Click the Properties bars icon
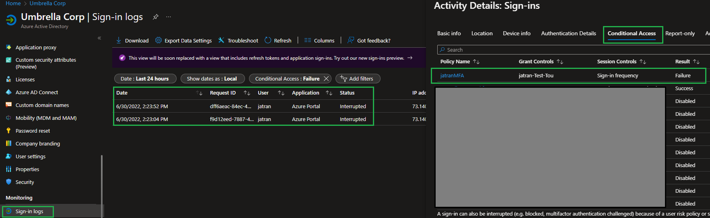Screen dimensions: 710x218 coord(8,169)
